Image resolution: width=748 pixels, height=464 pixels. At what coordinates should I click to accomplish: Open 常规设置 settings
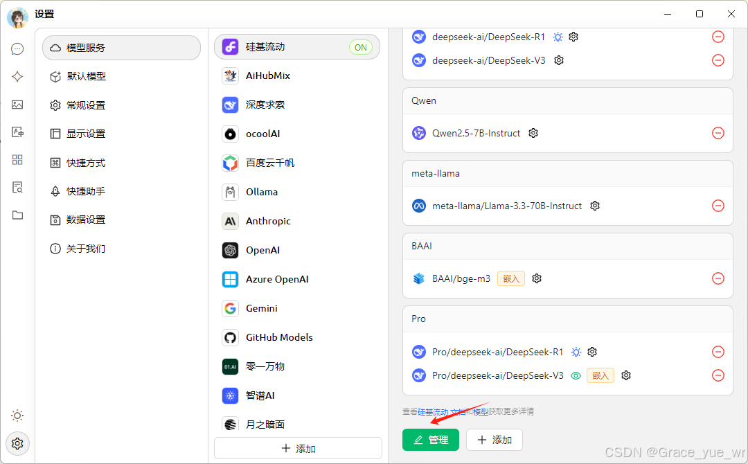122,105
